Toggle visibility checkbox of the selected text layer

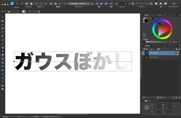[175, 53]
